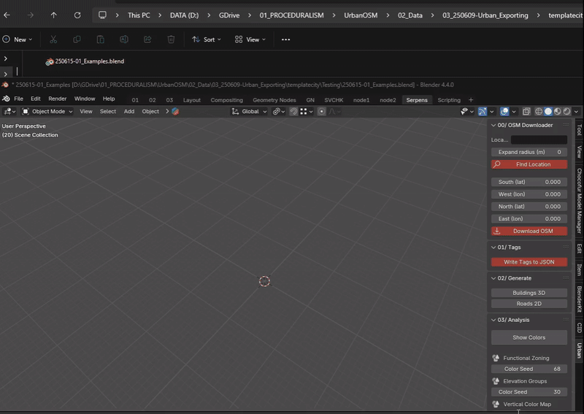584x414 pixels.
Task: Toggle X-ray view icon
Action: [x=526, y=112]
